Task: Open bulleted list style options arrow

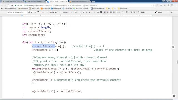Action: [129, 12]
